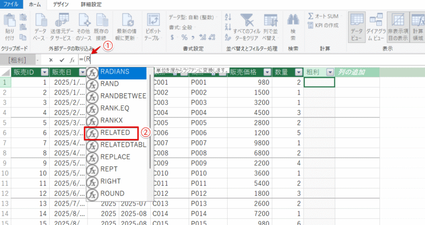Open 数量 column filter dropdown
425x225 pixels.
(x=299, y=72)
